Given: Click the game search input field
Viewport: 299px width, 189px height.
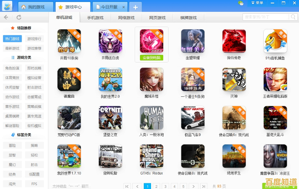Looking at the screenshot, I should 266,17.
